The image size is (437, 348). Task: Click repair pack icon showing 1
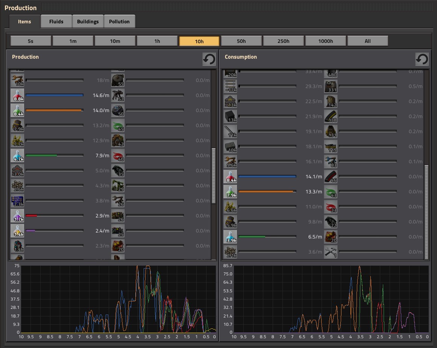click(x=331, y=252)
